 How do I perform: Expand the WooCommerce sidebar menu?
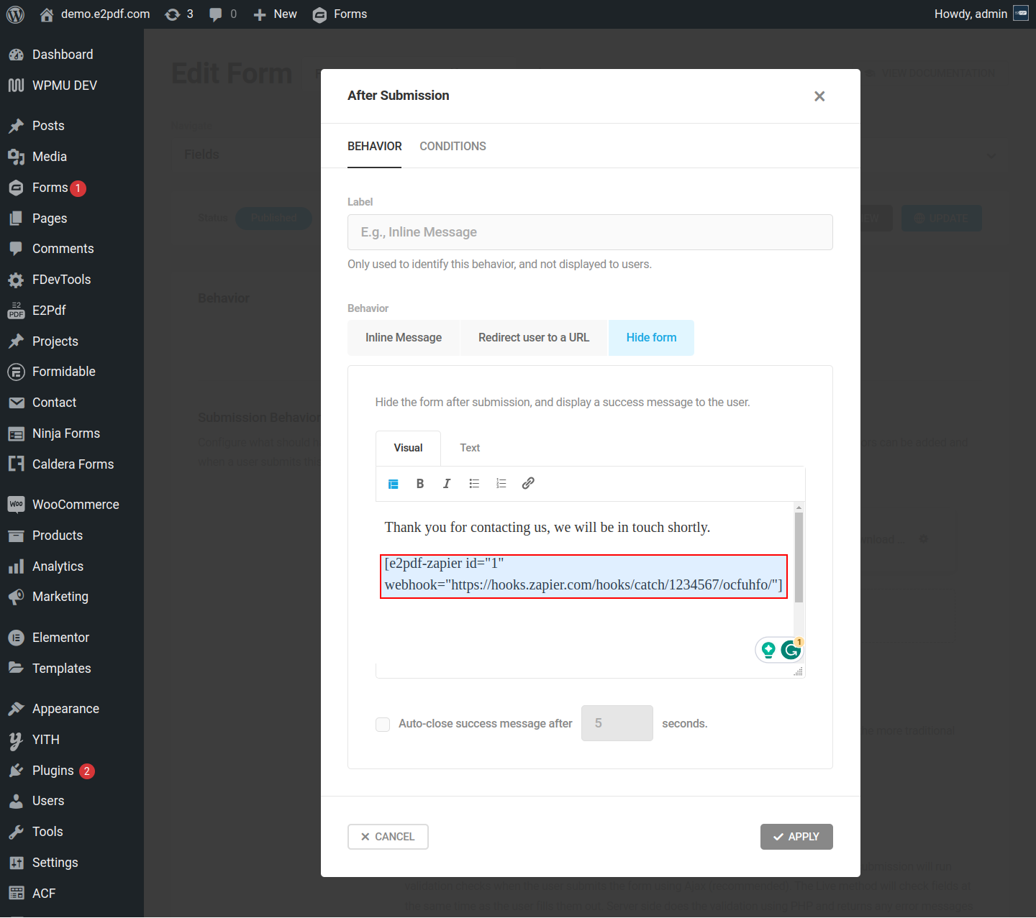click(x=75, y=505)
